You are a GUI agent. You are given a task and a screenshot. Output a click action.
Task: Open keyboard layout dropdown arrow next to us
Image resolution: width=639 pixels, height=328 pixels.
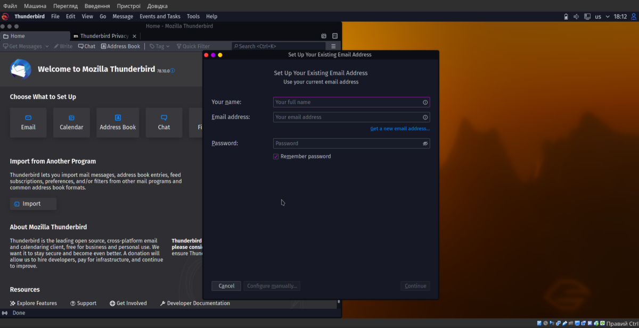tap(608, 16)
